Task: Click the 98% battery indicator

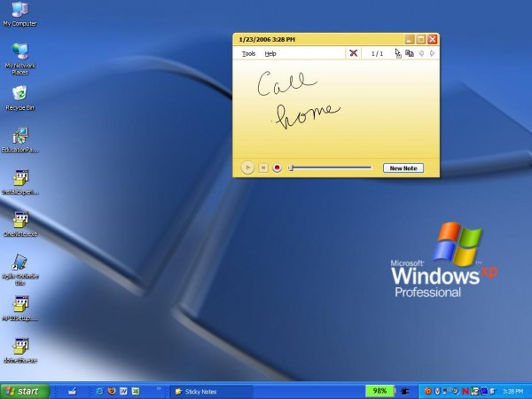Action: coord(379,391)
